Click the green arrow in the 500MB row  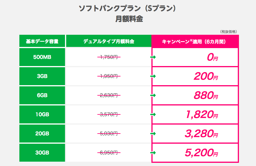click(153, 57)
